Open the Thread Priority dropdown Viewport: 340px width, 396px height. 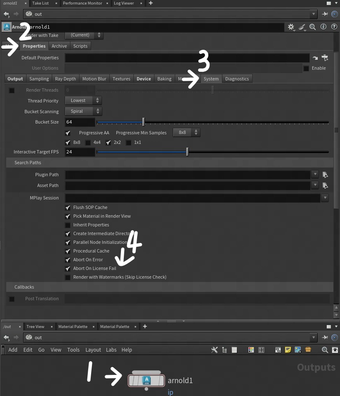pyautogui.click(x=83, y=101)
